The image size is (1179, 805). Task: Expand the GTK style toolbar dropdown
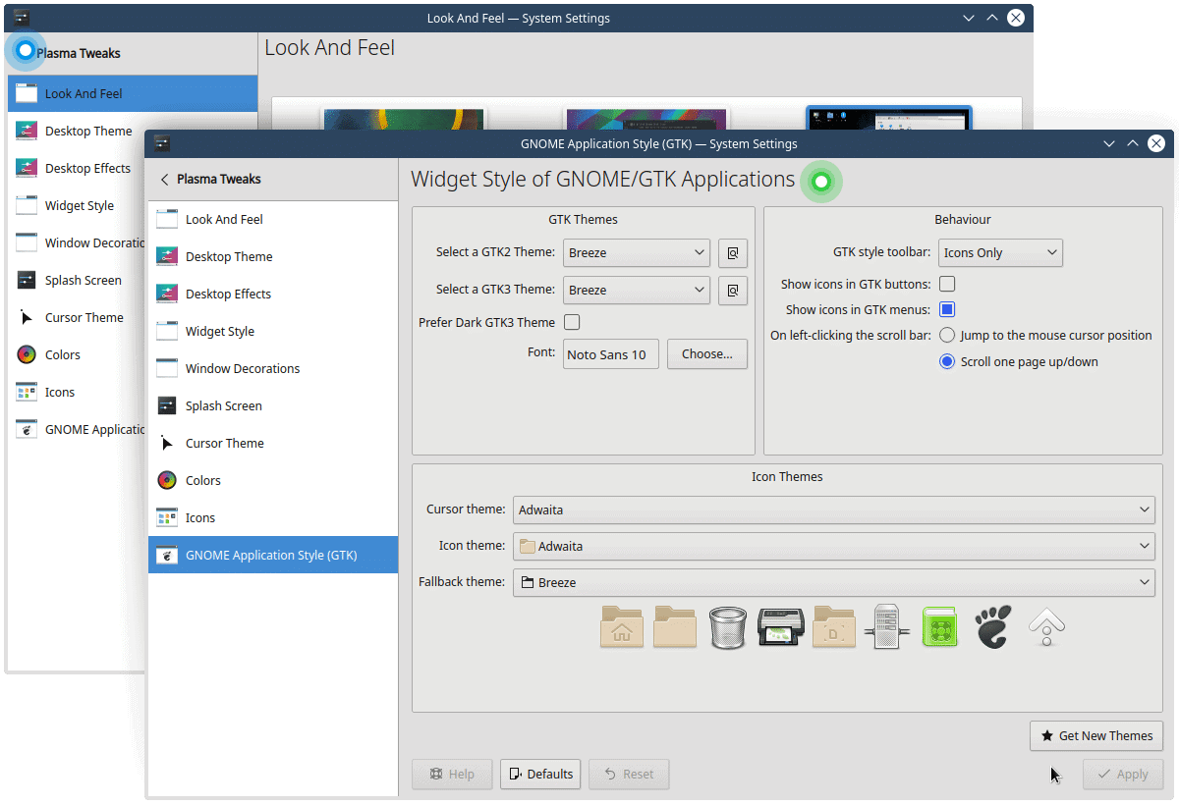1000,253
